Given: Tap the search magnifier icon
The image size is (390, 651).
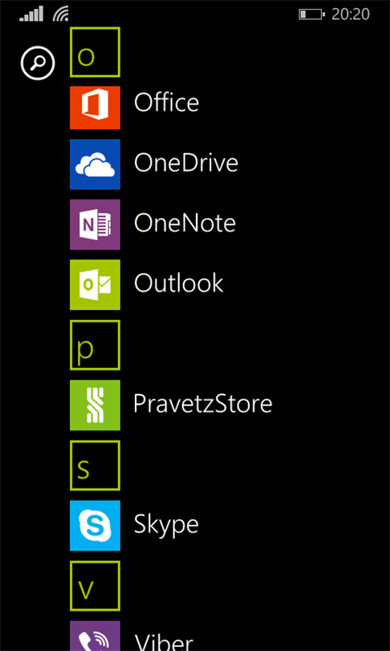Looking at the screenshot, I should coord(38,63).
